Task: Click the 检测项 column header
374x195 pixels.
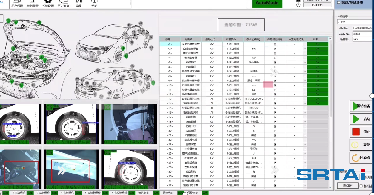Action: click(x=191, y=39)
